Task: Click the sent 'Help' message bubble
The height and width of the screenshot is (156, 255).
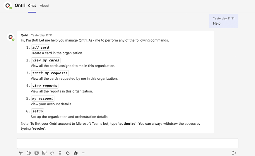Action: click(224, 21)
